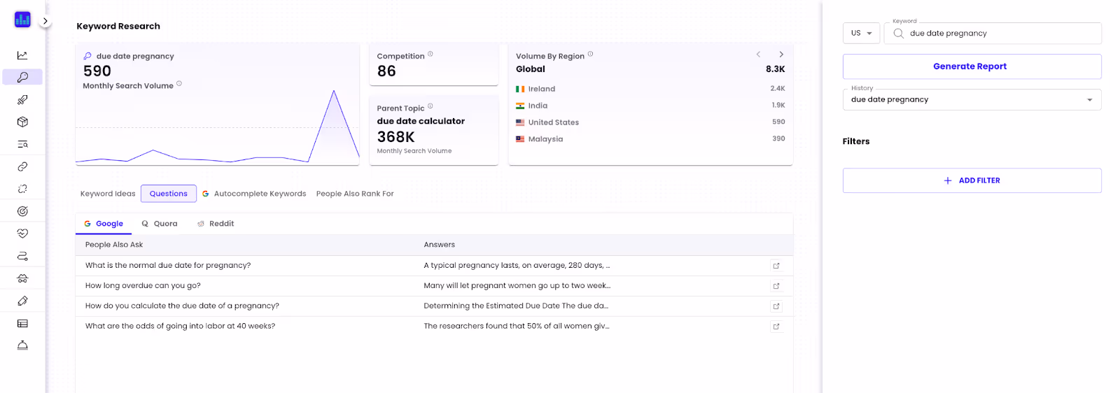Viewport: 1120px width, 393px height.
Task: Open the route path icon in sidebar
Action: 22,256
